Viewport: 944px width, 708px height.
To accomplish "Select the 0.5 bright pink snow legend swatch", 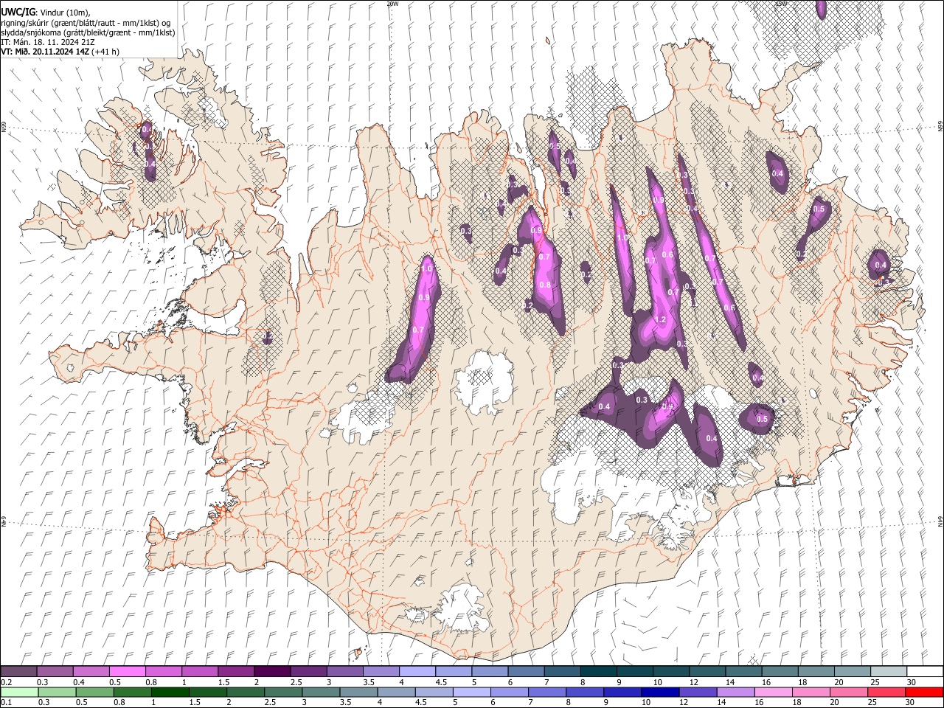I will 128,672.
